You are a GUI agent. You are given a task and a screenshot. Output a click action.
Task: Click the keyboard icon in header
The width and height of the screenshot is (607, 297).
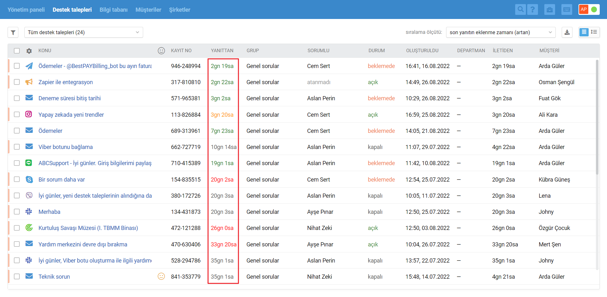coord(567,9)
